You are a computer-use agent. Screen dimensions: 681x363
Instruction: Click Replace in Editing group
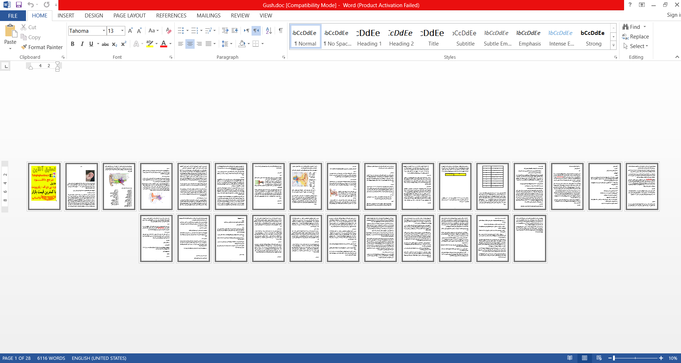pyautogui.click(x=635, y=37)
